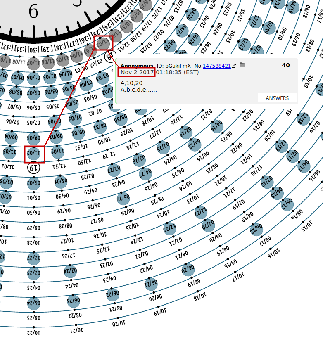The height and width of the screenshot is (346, 323).
Task: Select the gray 10/31 date circle
Action: pos(126,27)
